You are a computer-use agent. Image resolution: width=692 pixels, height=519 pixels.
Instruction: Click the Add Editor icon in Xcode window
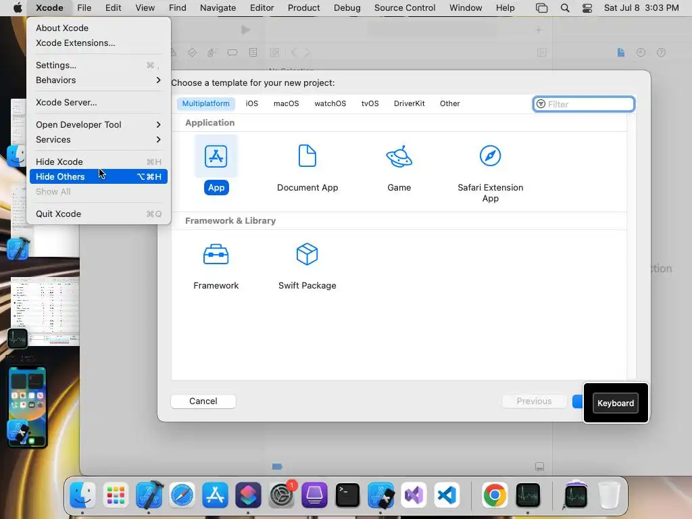pyautogui.click(x=541, y=53)
